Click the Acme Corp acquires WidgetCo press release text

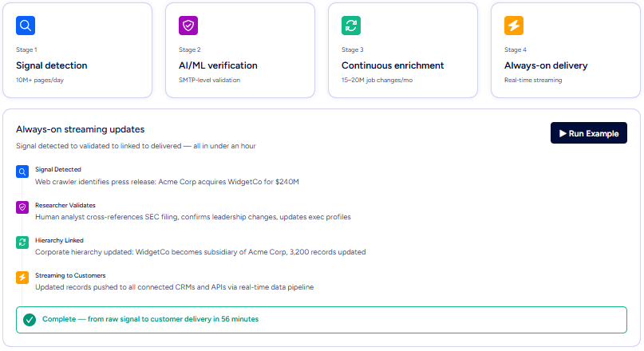[x=167, y=181]
